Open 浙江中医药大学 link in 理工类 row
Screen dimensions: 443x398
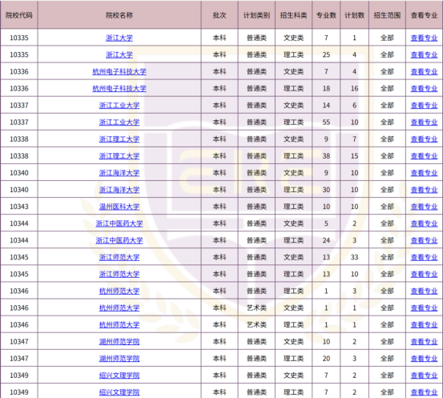pos(119,240)
